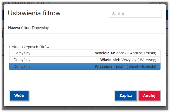Click Właściciel label in the highlighted row
The height and width of the screenshot is (112, 170).
105,66
